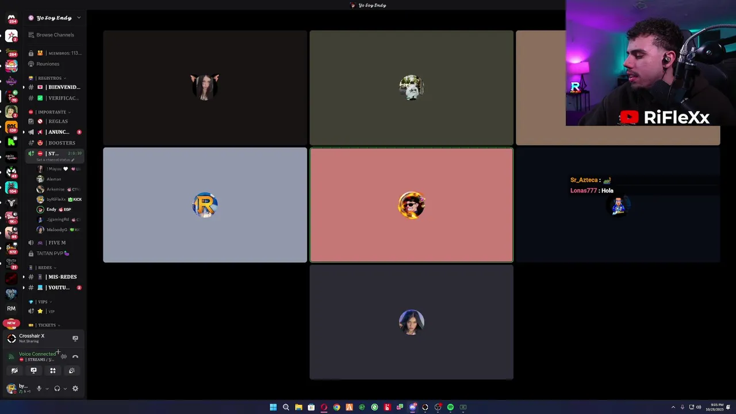This screenshot has height=414, width=736.
Task: Focus the R avatar video tile
Action: (205, 205)
